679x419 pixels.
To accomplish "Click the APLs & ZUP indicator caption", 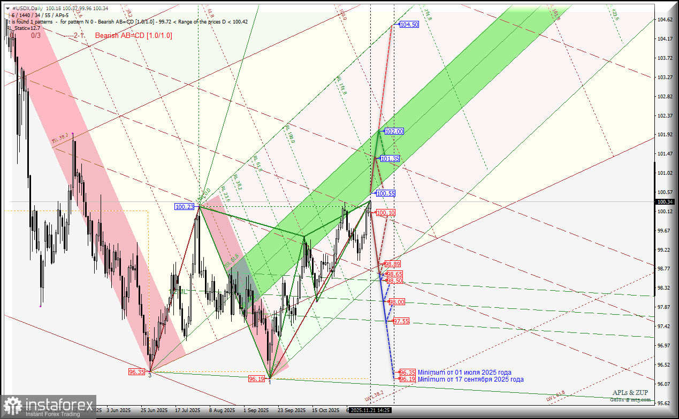I will pos(630,393).
